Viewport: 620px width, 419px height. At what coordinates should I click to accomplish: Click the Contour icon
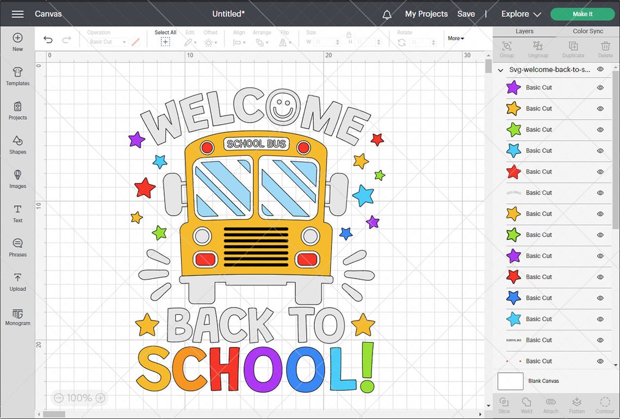(x=605, y=404)
